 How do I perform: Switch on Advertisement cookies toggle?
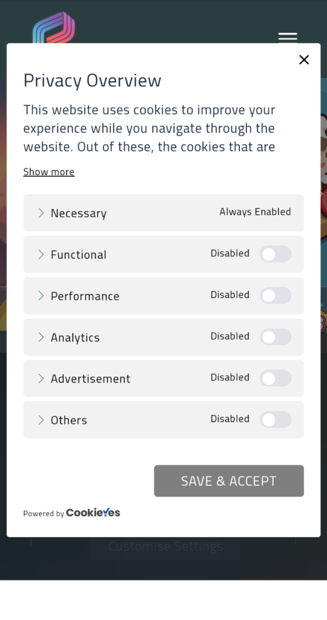[x=276, y=378]
